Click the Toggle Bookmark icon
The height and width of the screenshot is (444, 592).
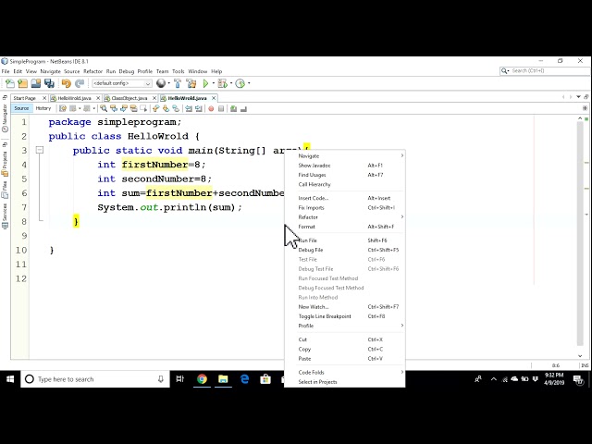tap(176, 109)
